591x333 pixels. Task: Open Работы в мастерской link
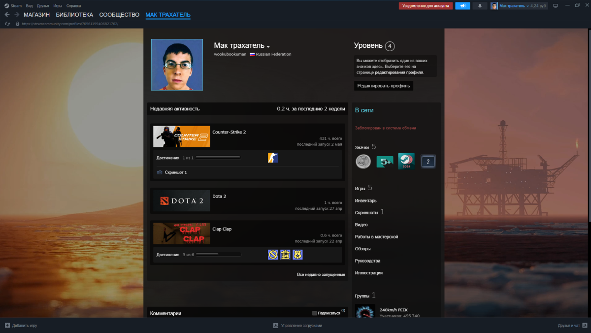tap(376, 237)
